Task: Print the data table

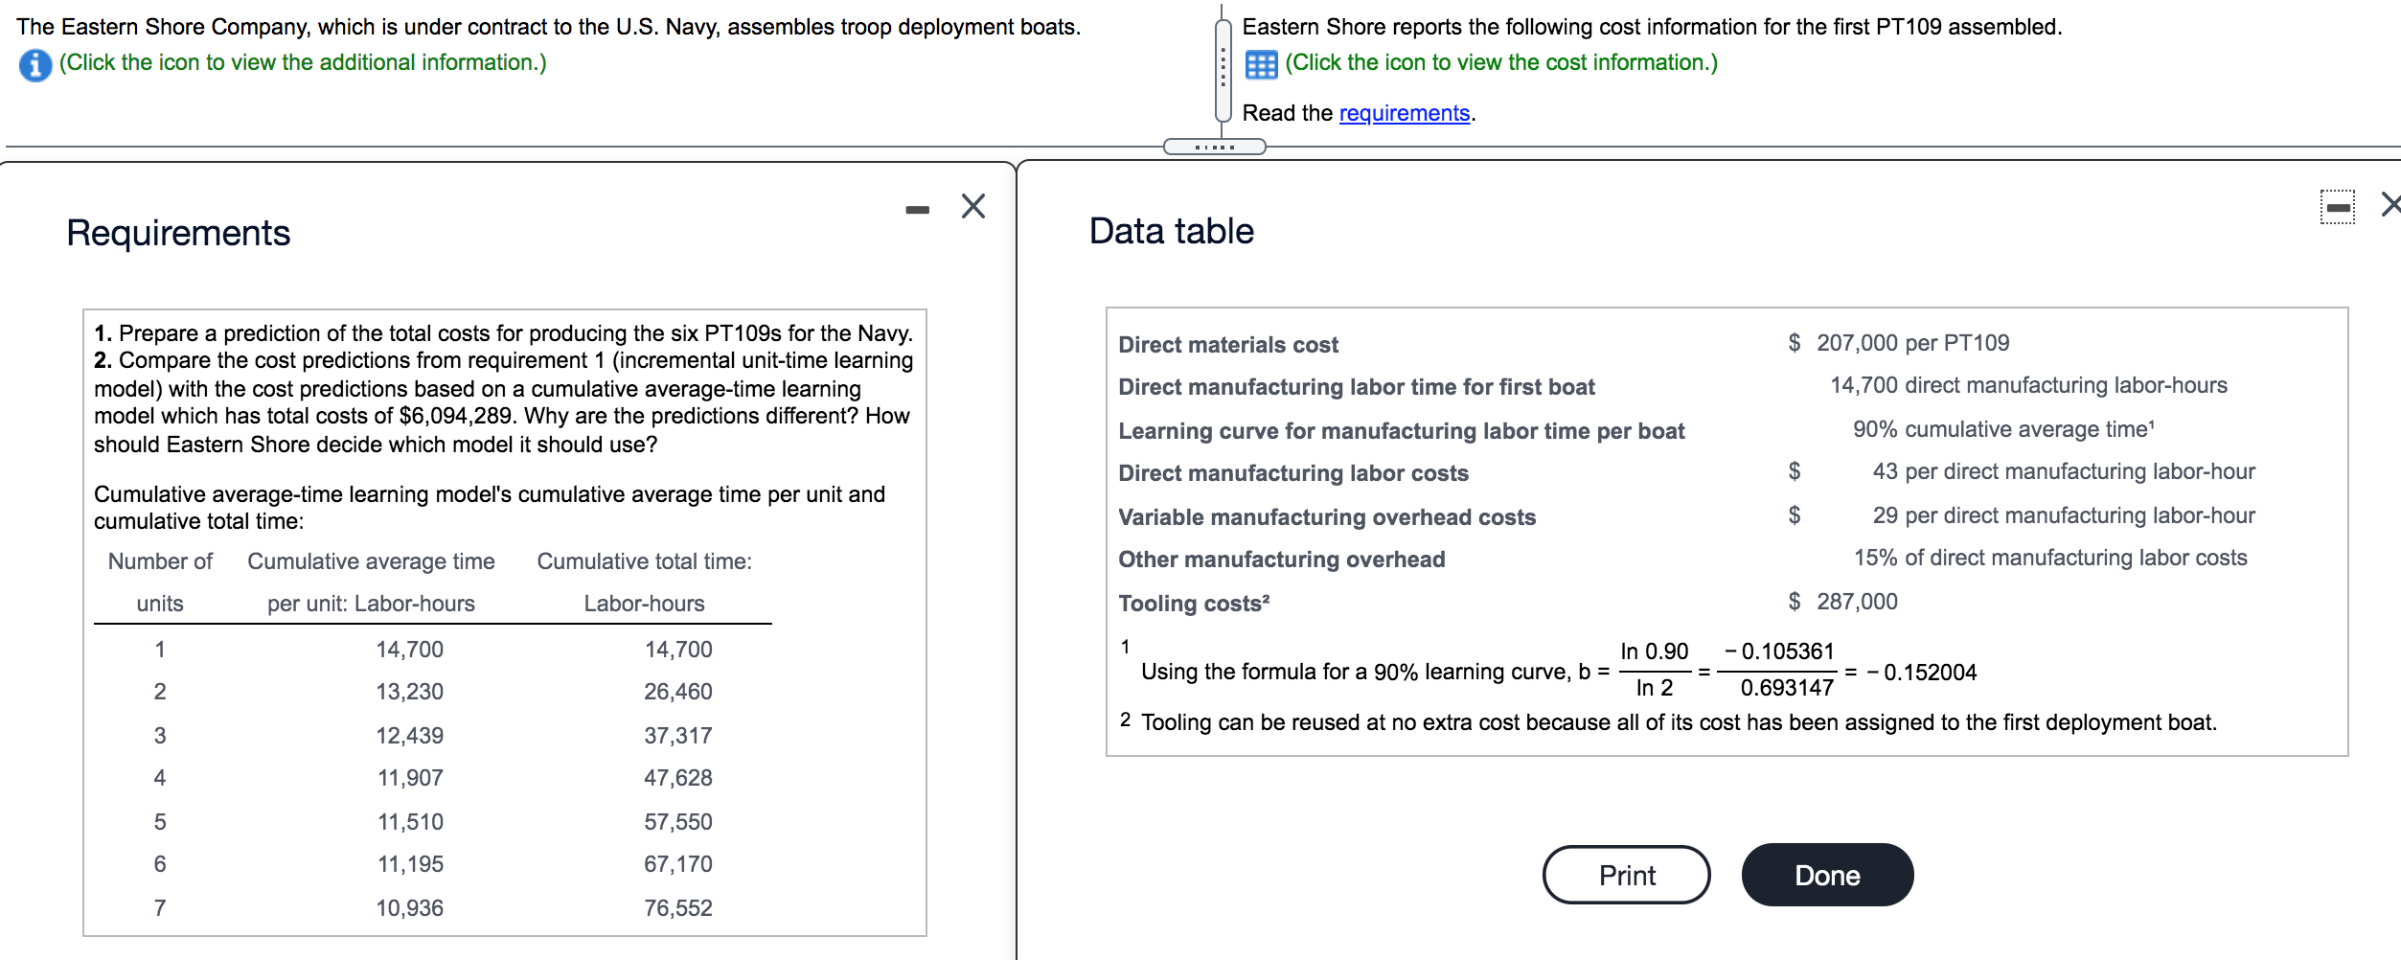Action: [x=1626, y=875]
